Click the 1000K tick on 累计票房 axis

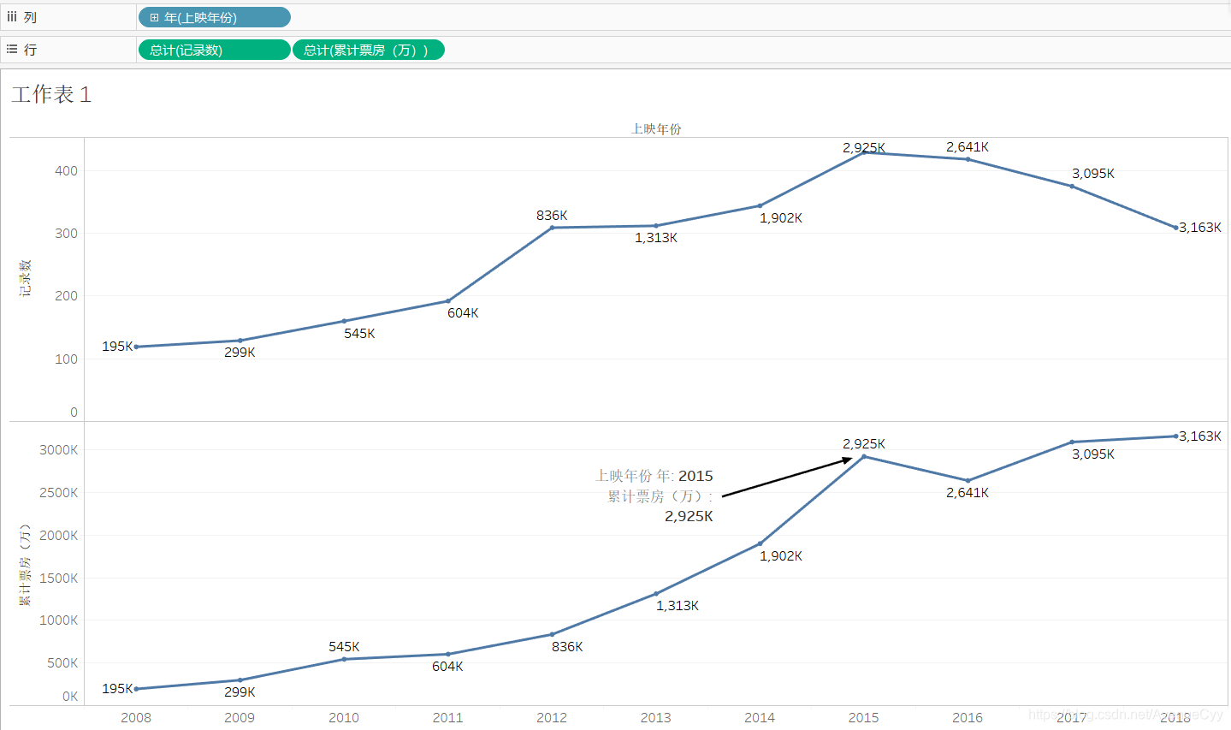(x=58, y=620)
